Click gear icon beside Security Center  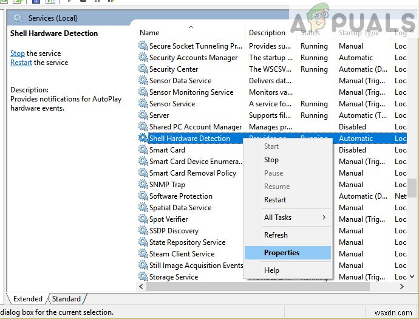click(x=143, y=69)
